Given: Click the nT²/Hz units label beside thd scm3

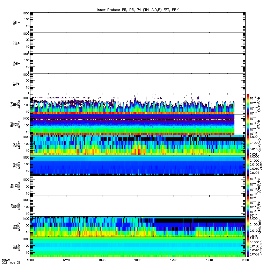Looking at the screenshot, I should 259,125.
